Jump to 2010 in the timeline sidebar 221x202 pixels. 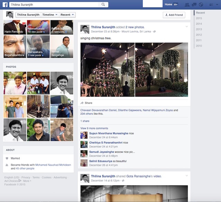click(199, 46)
